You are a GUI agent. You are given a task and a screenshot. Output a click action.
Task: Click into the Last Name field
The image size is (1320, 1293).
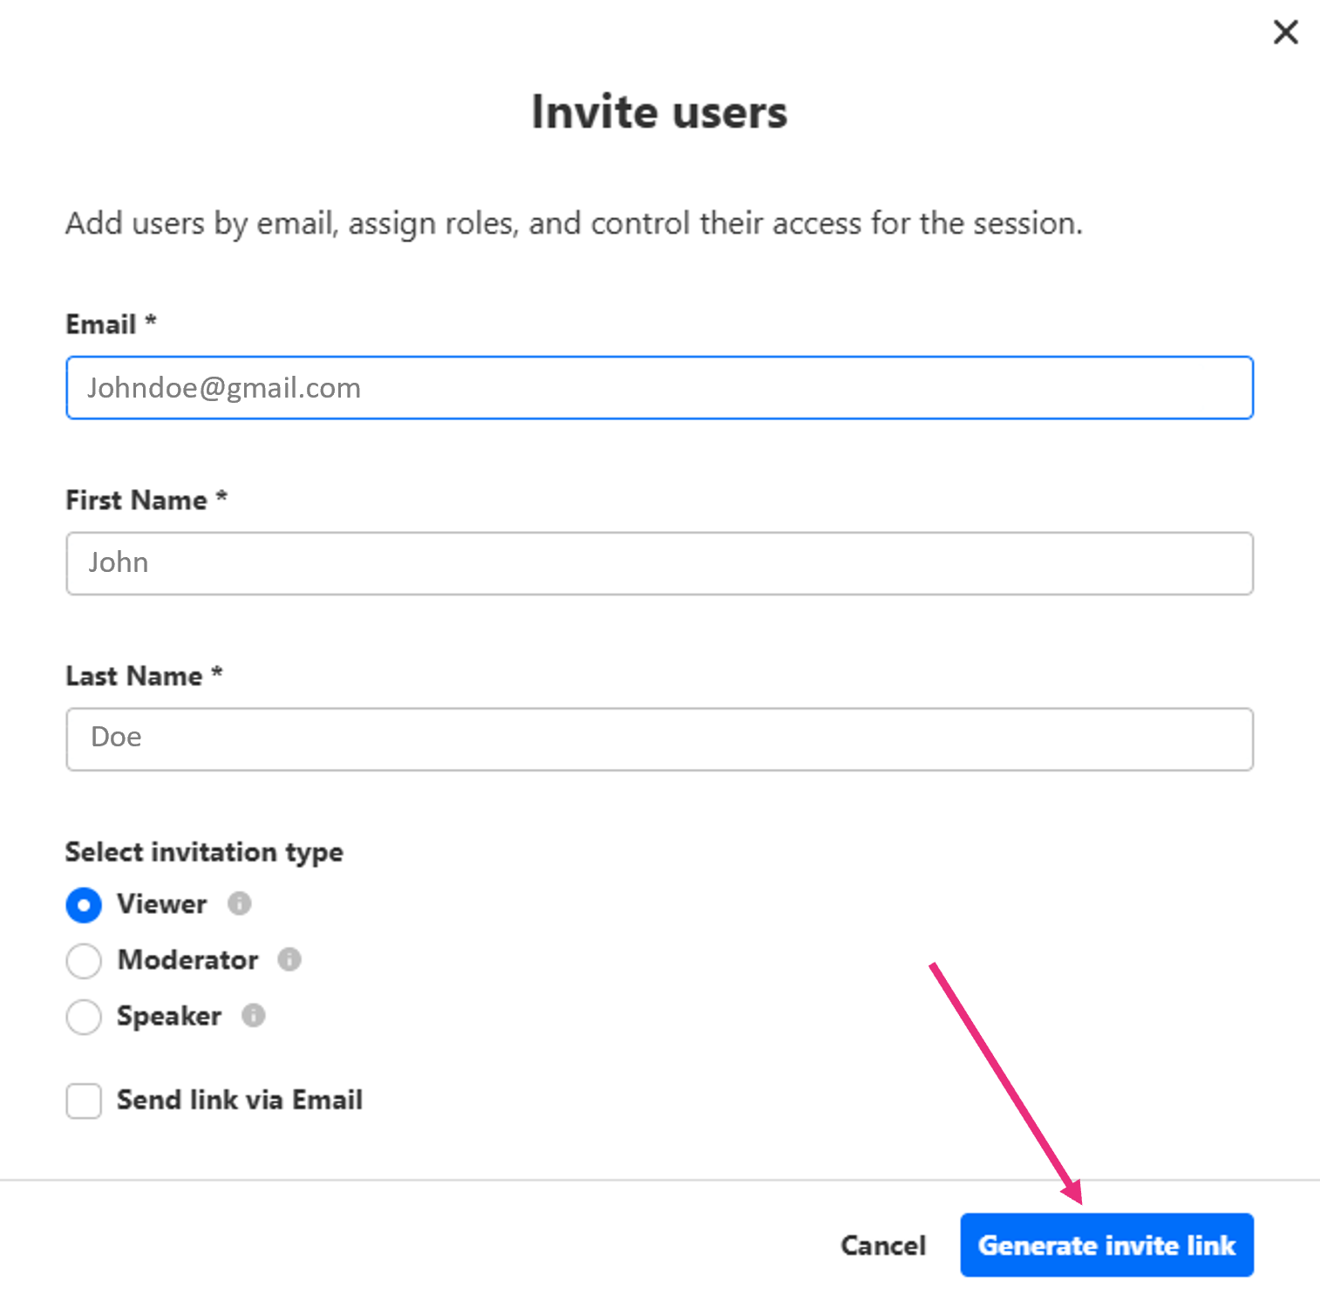pyautogui.click(x=660, y=739)
